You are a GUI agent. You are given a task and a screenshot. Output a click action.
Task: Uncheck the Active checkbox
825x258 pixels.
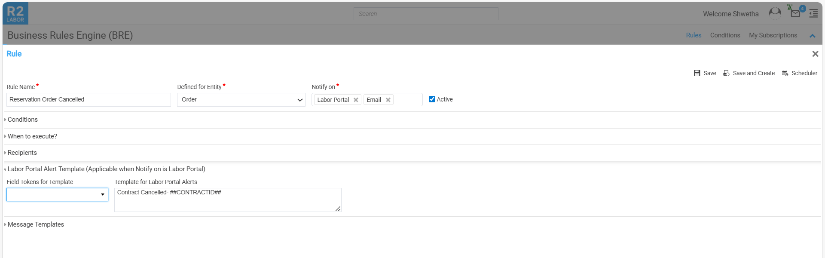point(432,99)
